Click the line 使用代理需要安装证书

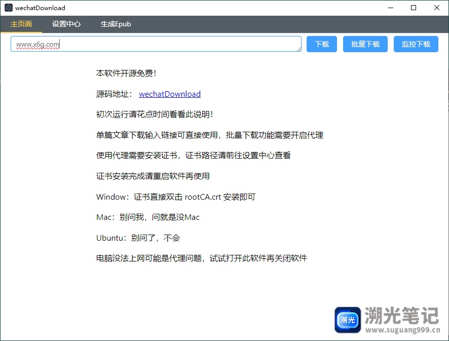193,155
